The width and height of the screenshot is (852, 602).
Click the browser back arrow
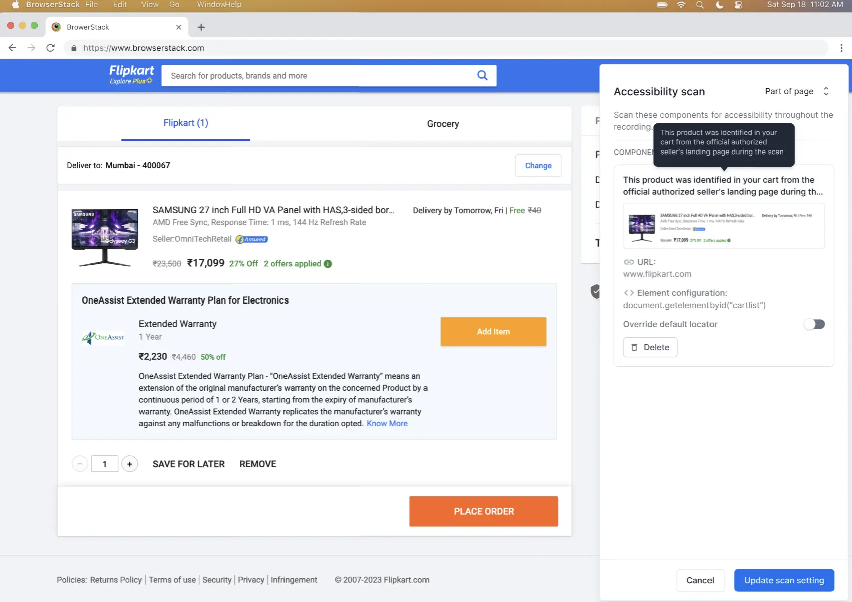pyautogui.click(x=13, y=48)
